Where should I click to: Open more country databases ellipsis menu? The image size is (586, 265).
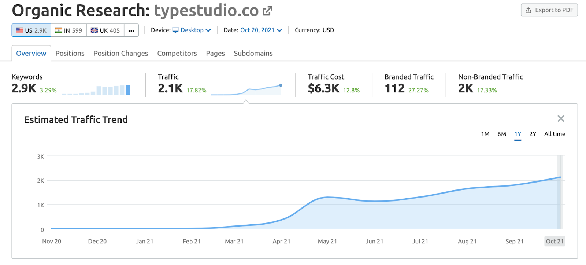pyautogui.click(x=131, y=30)
